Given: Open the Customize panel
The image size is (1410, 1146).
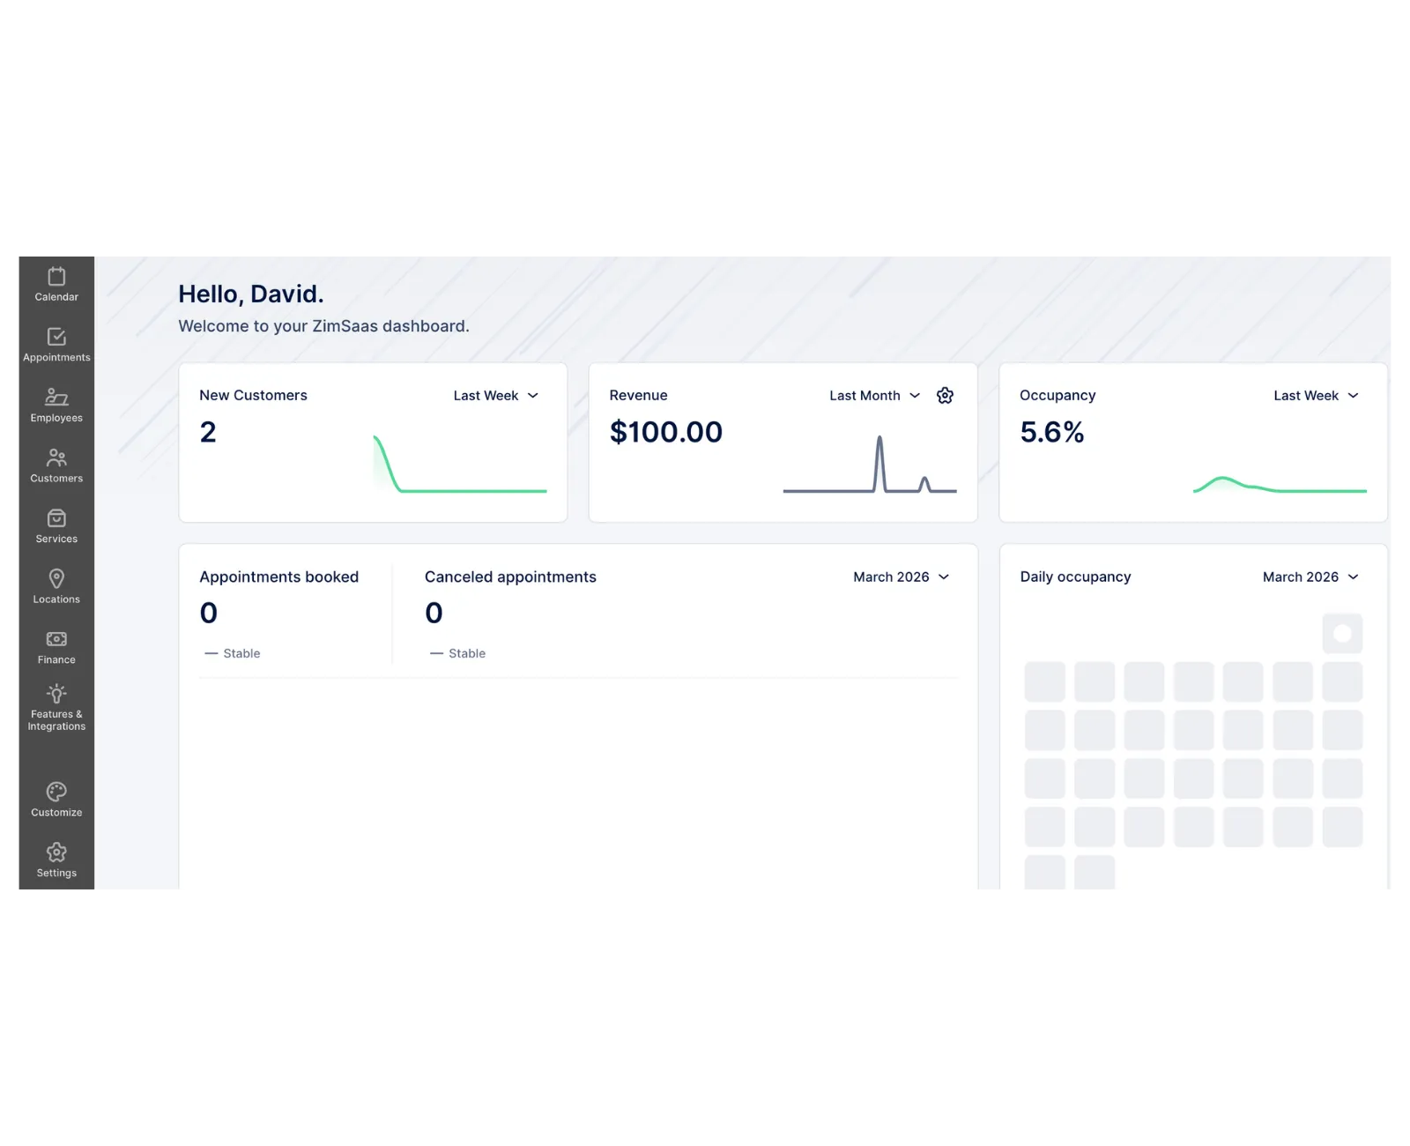Looking at the screenshot, I should pyautogui.click(x=56, y=799).
